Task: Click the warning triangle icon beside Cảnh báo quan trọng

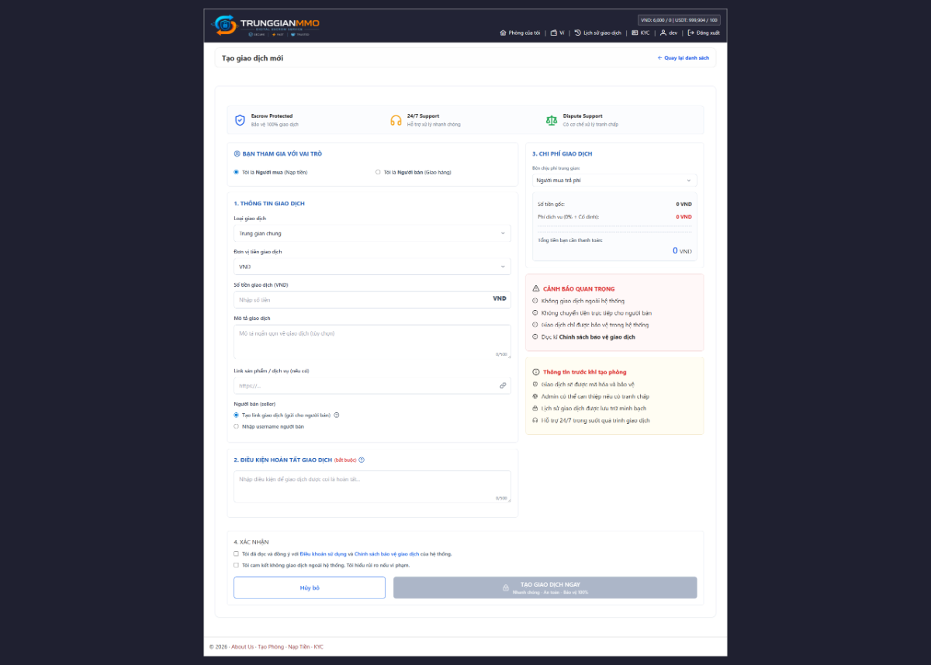Action: pyautogui.click(x=536, y=288)
